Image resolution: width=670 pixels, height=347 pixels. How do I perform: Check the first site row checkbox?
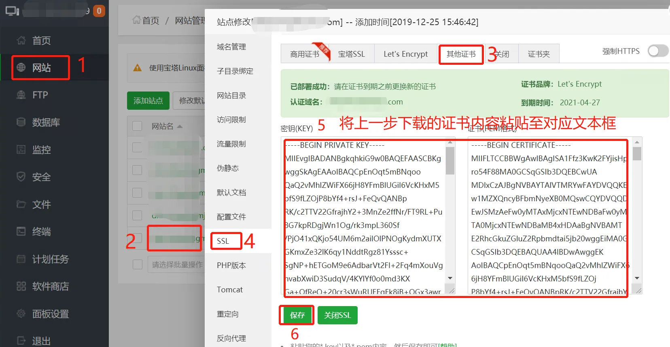[137, 147]
